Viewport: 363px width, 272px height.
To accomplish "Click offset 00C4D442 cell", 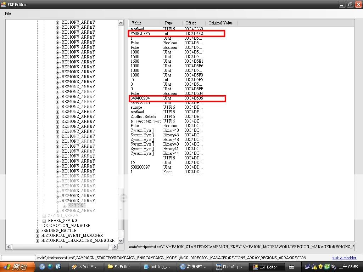I will point(194,34).
